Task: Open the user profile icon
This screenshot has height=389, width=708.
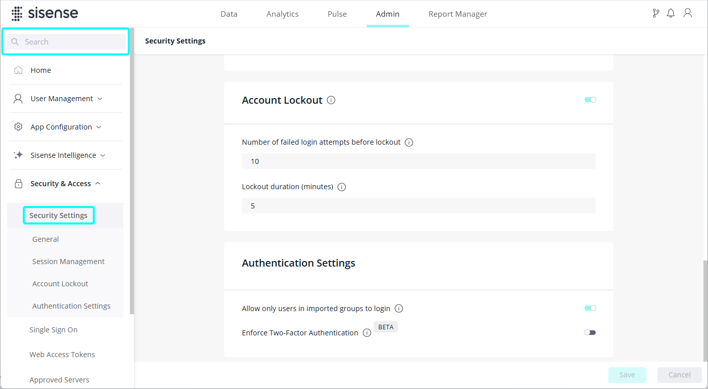Action: [x=687, y=14]
